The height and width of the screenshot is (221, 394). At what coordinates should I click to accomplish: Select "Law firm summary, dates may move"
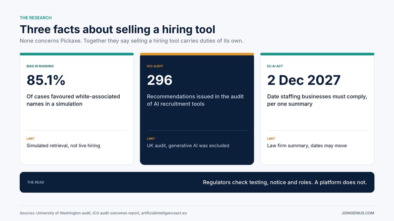[307, 145]
